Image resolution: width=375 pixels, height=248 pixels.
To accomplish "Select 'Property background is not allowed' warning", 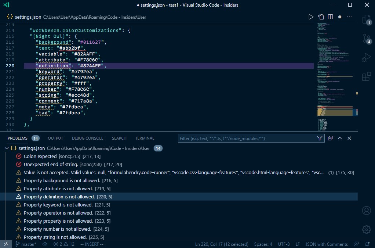I will click(179, 180).
